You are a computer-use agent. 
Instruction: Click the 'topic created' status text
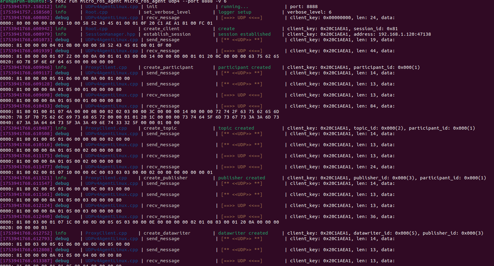236,128
